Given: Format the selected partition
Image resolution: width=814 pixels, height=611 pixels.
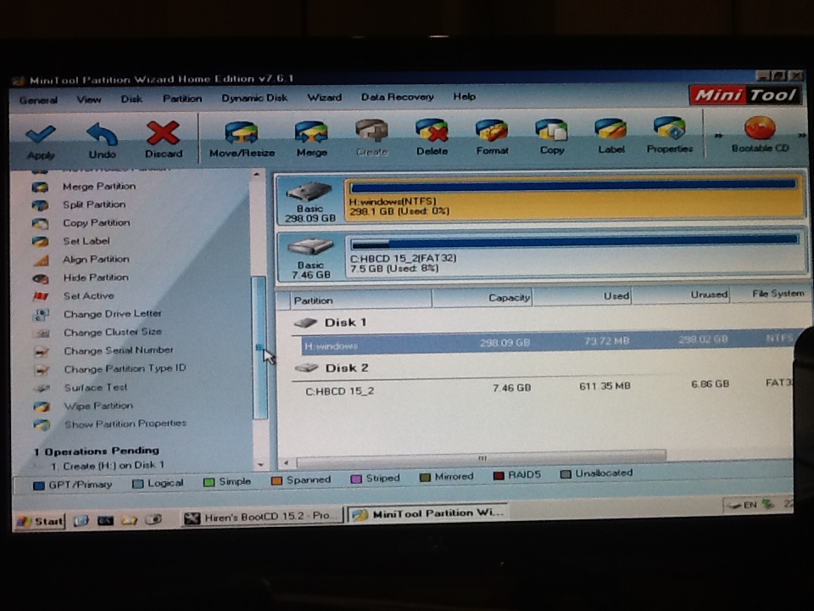Looking at the screenshot, I should (492, 137).
